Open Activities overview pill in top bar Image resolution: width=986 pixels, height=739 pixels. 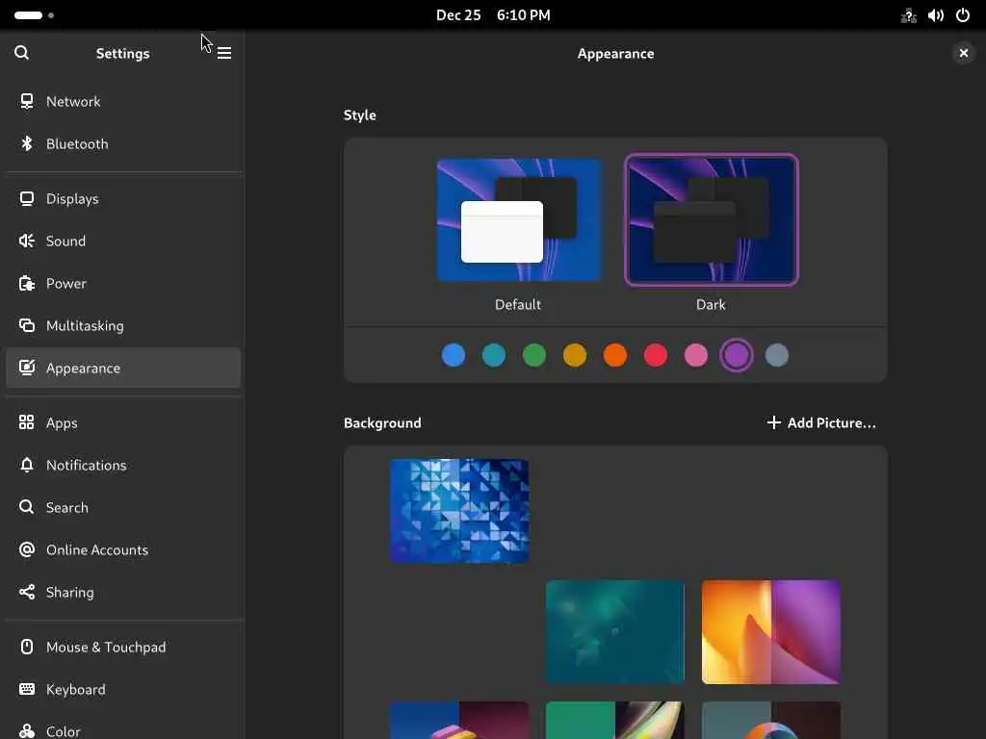34,15
